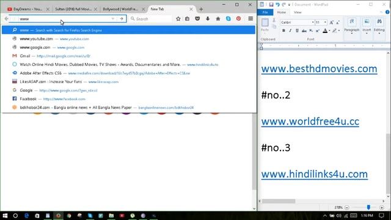This screenshot has height=220, width=391.
Task: Switch to Sultan (2016) full Movie tab
Action: [x=76, y=9]
